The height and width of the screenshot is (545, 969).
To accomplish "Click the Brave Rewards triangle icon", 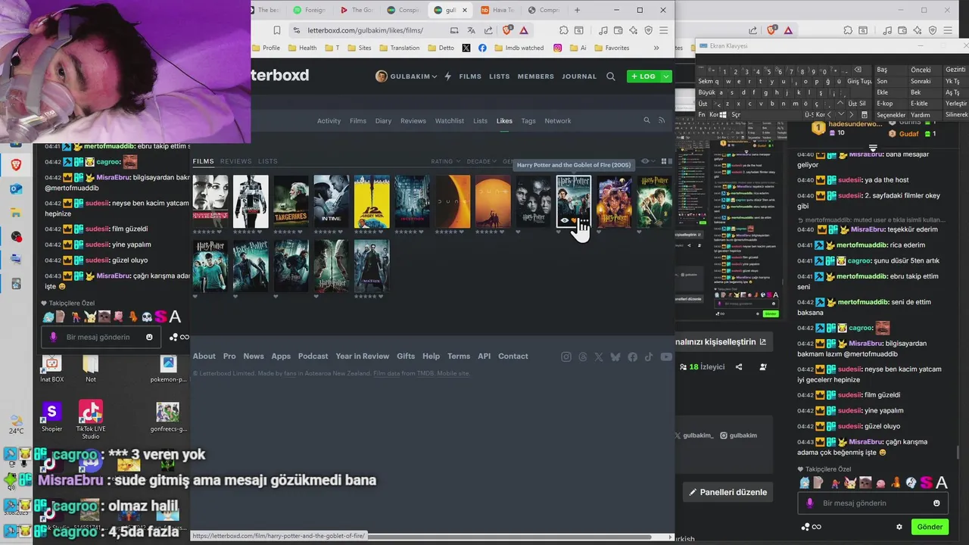I will coord(523,30).
